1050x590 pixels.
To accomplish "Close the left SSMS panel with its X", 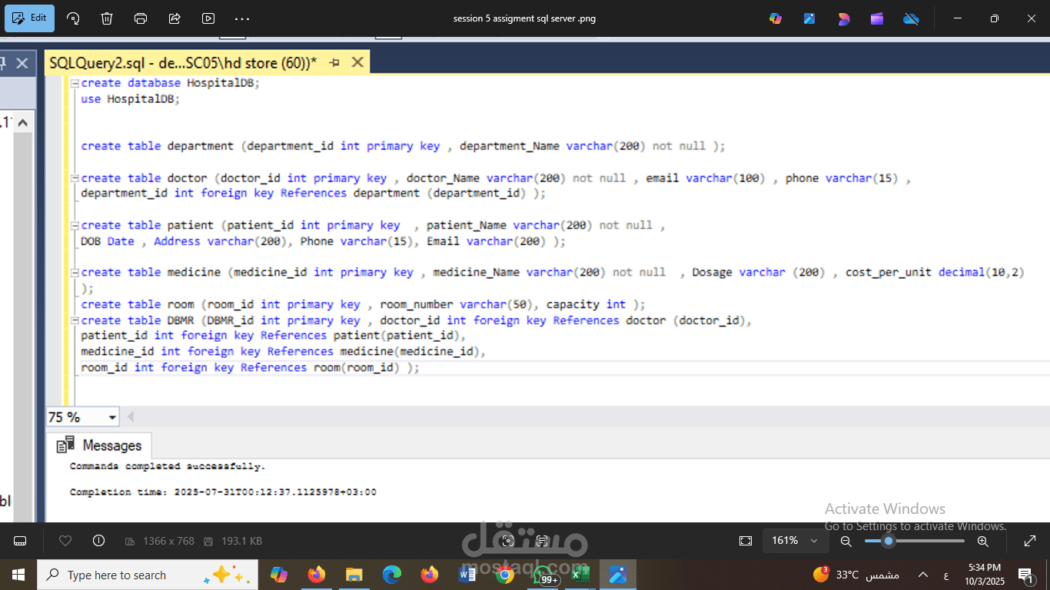I will click(22, 63).
